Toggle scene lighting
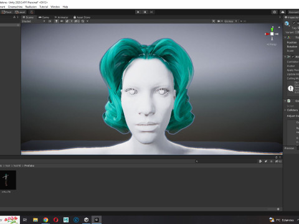 click(56, 21)
